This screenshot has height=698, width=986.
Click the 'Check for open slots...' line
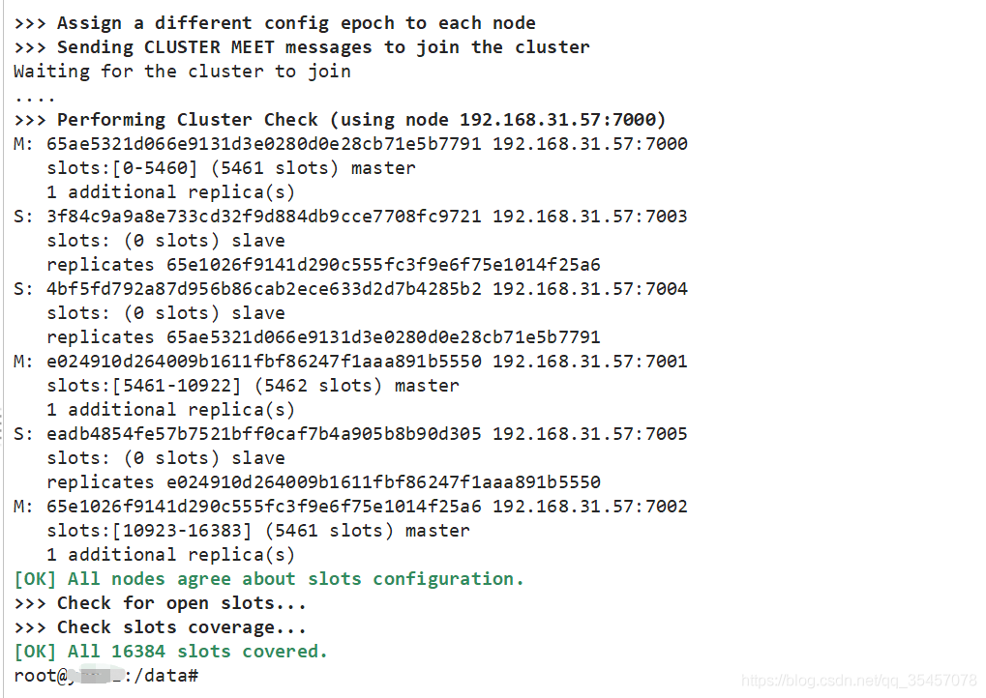pos(160,603)
